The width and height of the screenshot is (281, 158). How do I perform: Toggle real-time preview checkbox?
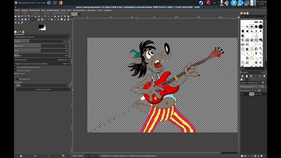(15, 71)
